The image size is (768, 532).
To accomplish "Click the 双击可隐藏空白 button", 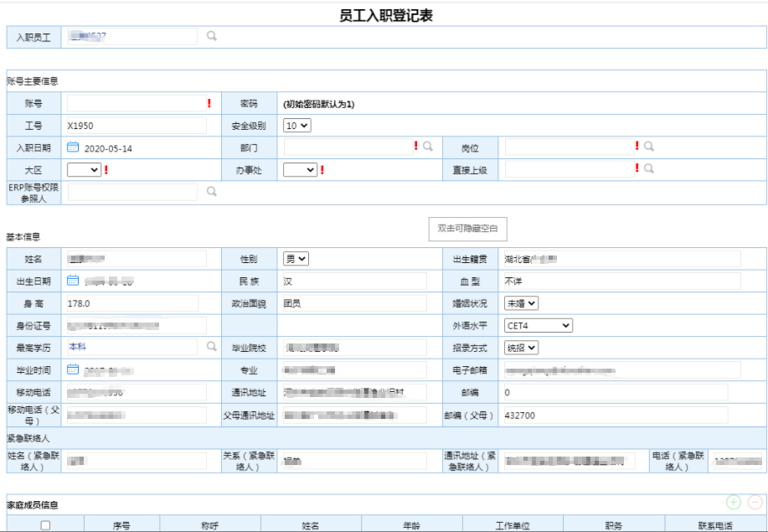I will 467,228.
